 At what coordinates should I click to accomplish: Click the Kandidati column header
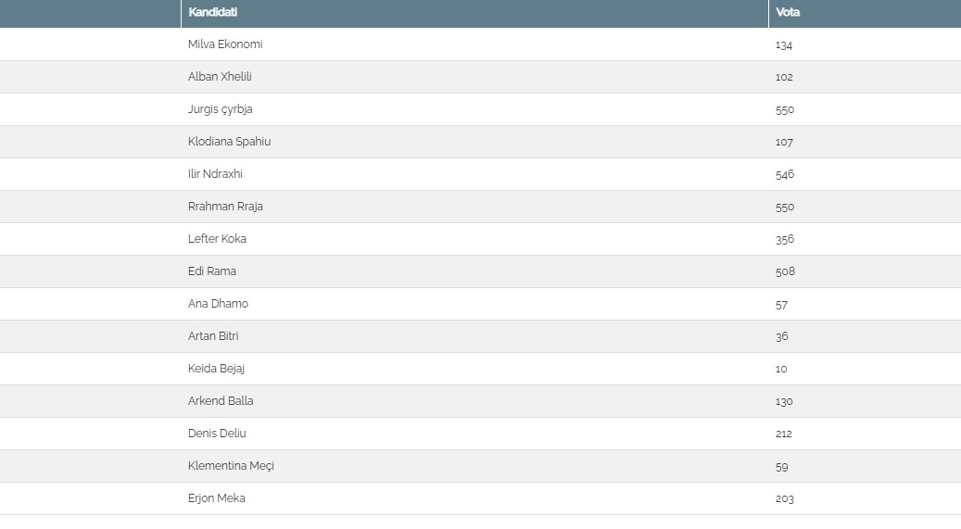(x=212, y=13)
